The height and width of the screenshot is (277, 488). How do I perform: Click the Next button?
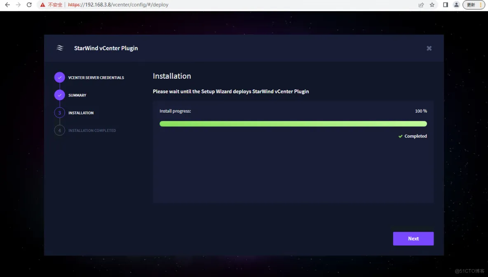(413, 239)
